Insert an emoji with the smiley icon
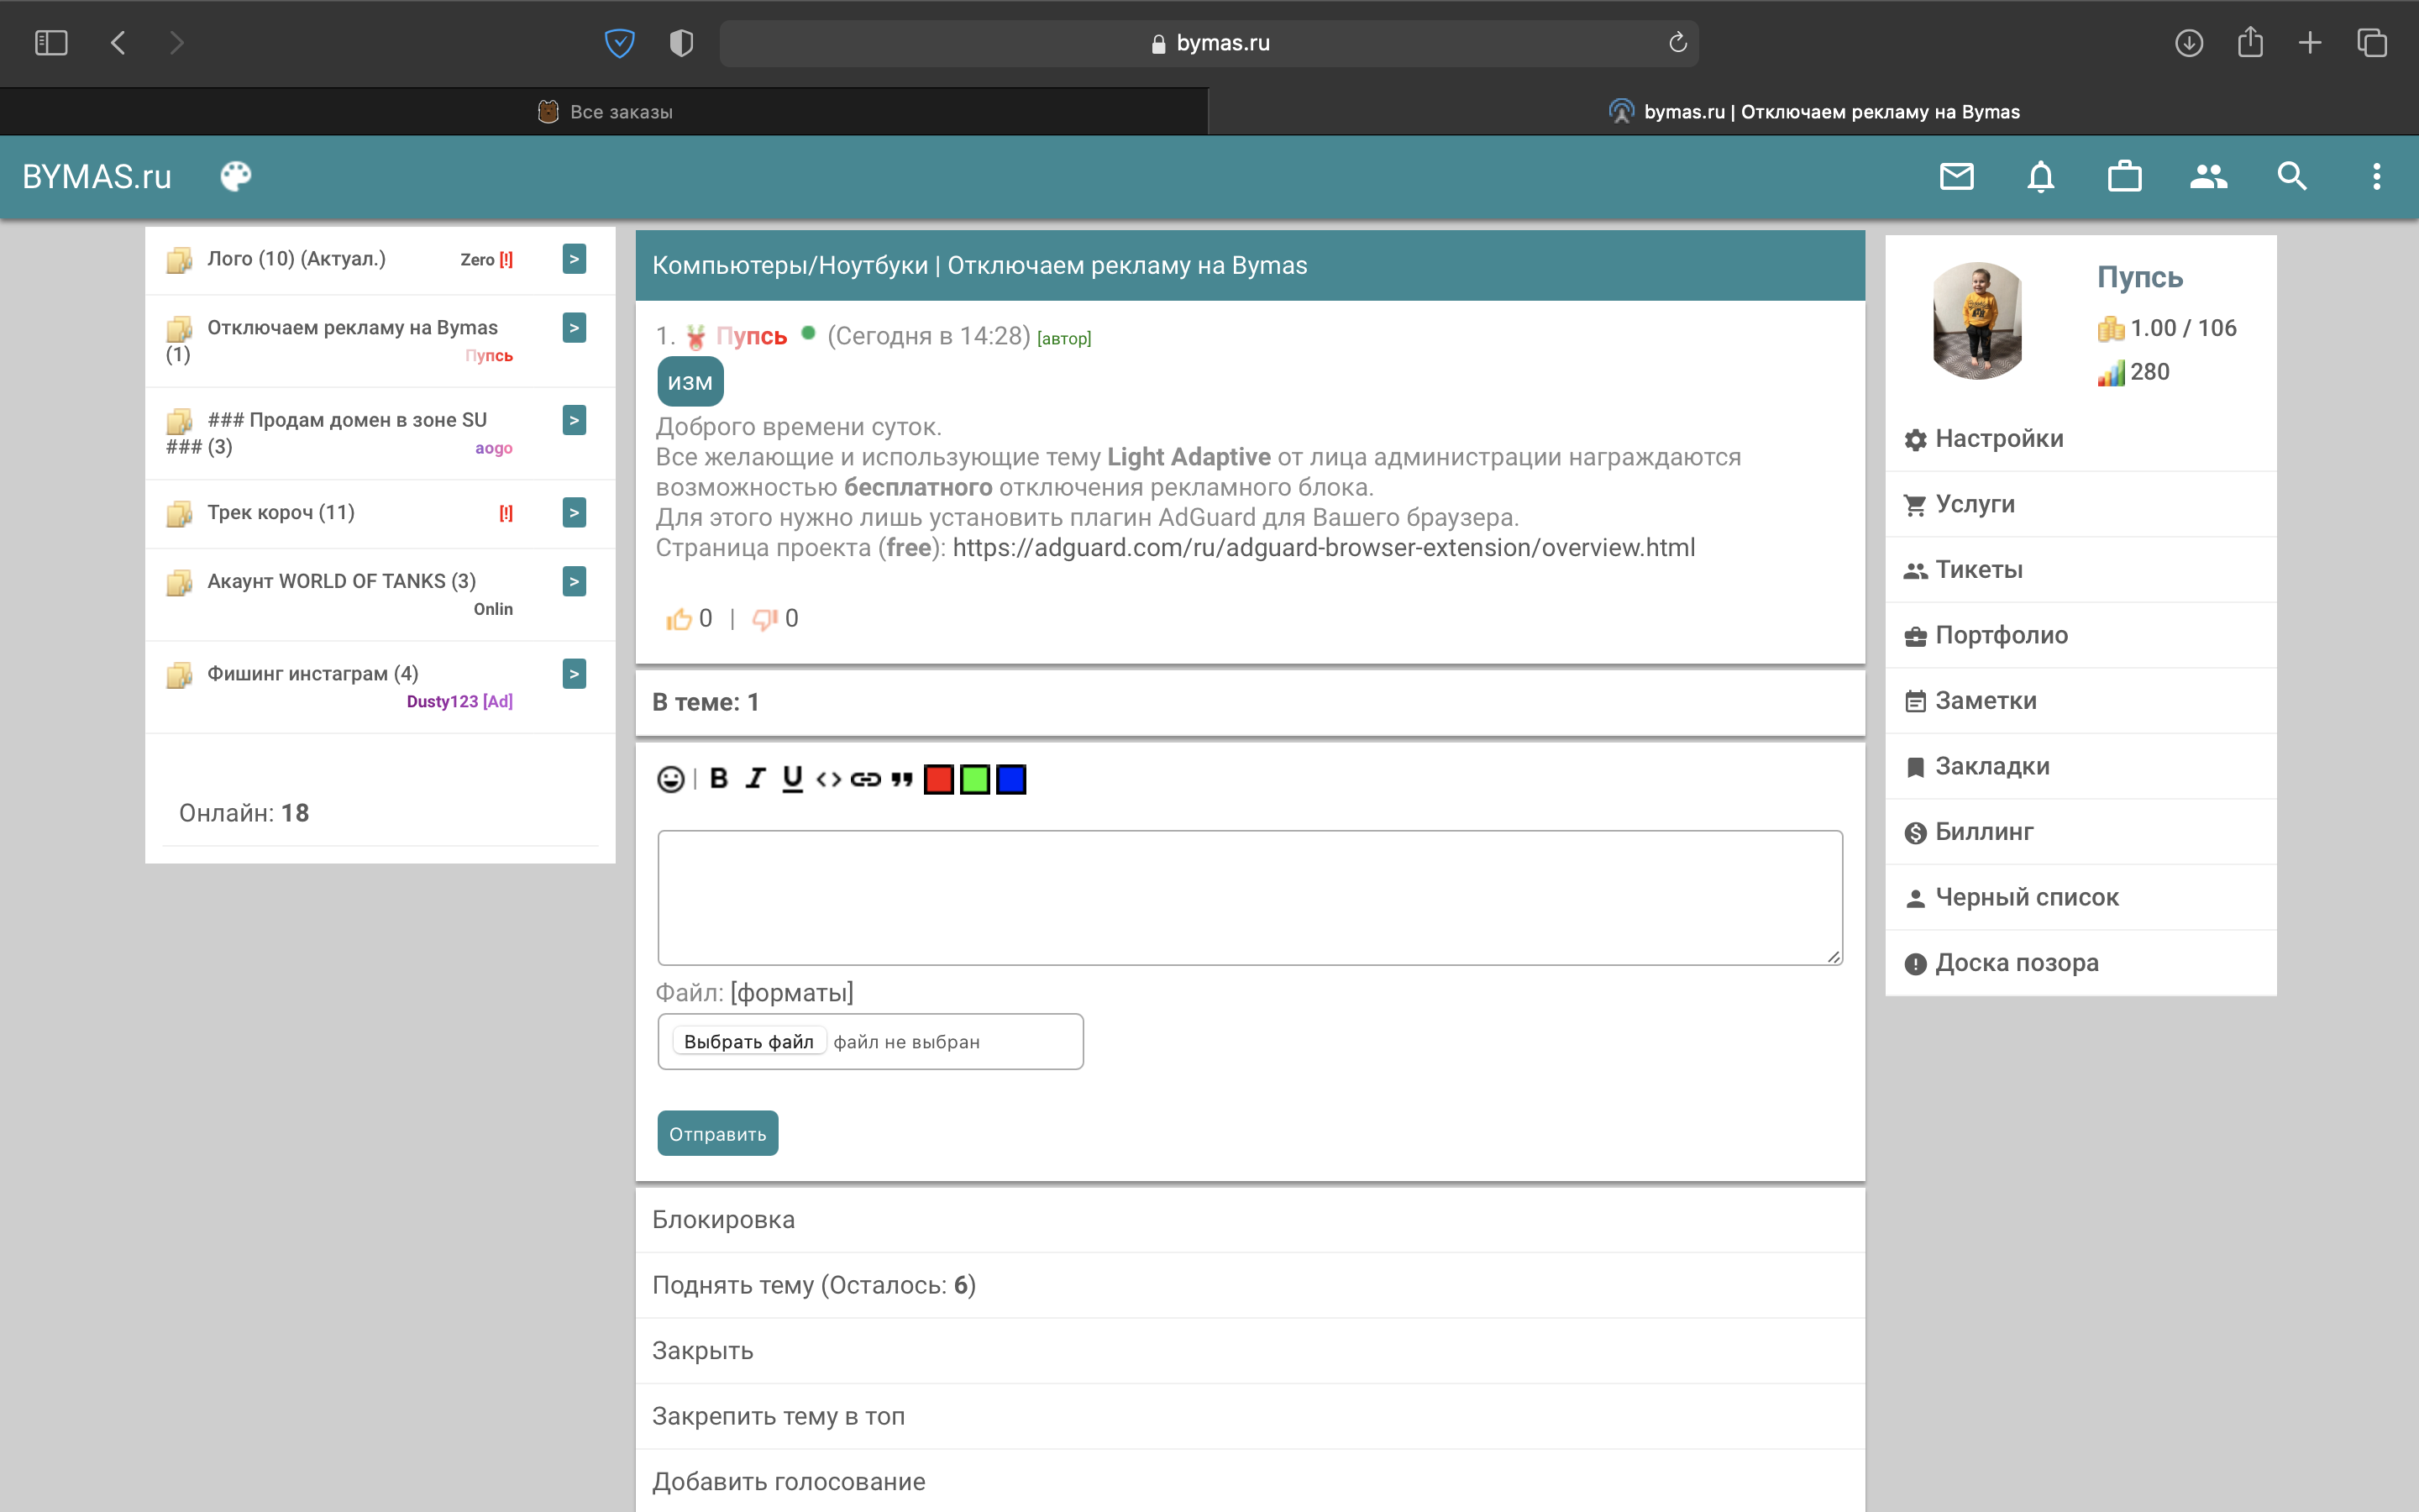The image size is (2419, 1512). (671, 779)
